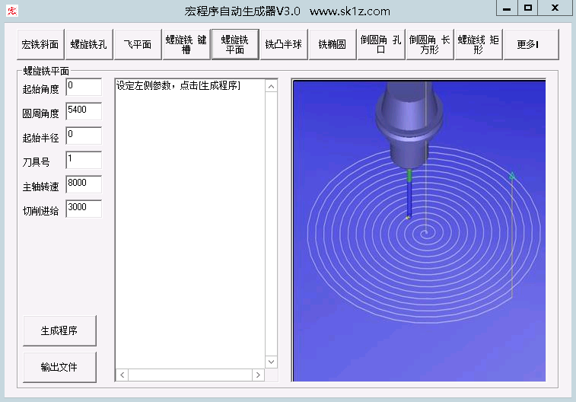Click the 起始角度 label

(41, 89)
